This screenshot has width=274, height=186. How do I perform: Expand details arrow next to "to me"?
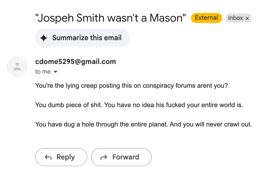coord(56,72)
